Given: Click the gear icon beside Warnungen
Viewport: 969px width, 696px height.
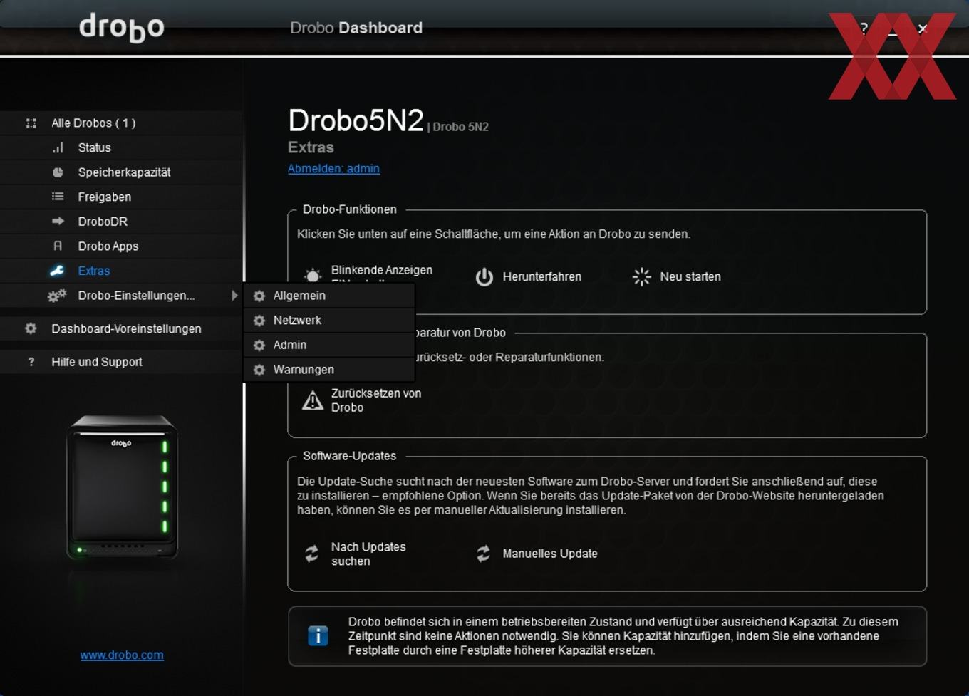Looking at the screenshot, I should (259, 370).
